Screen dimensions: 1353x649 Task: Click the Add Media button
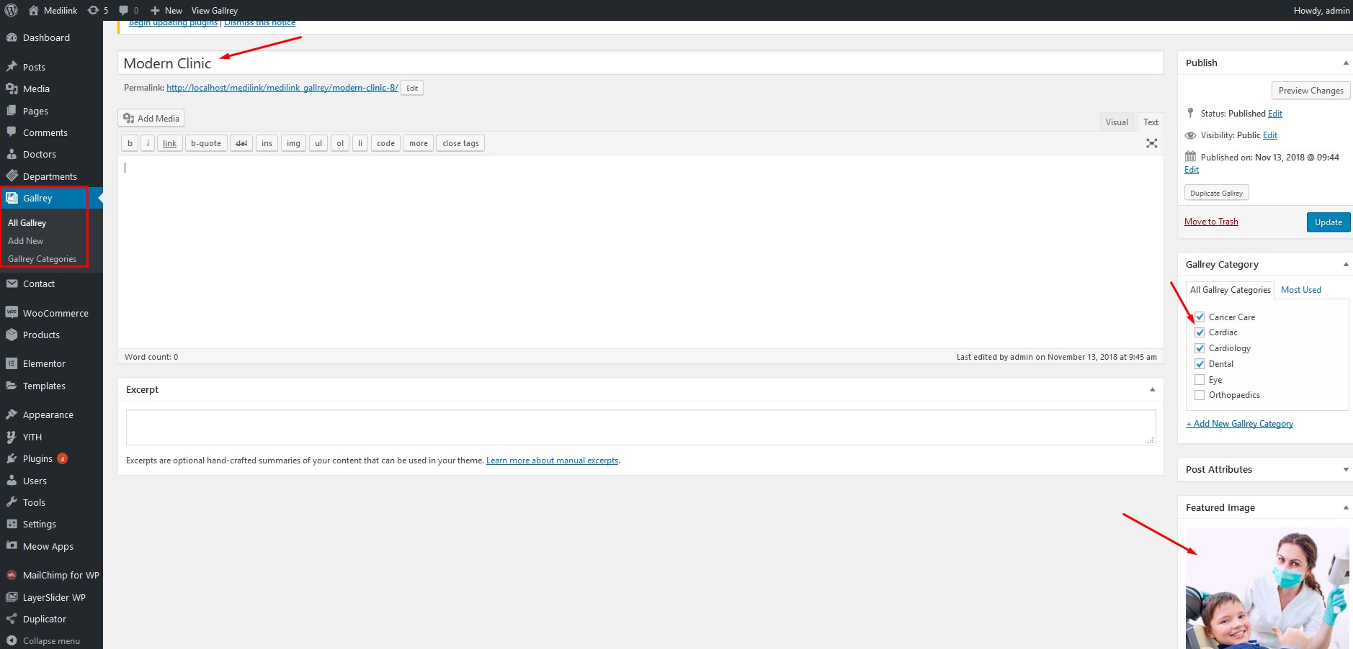(151, 118)
